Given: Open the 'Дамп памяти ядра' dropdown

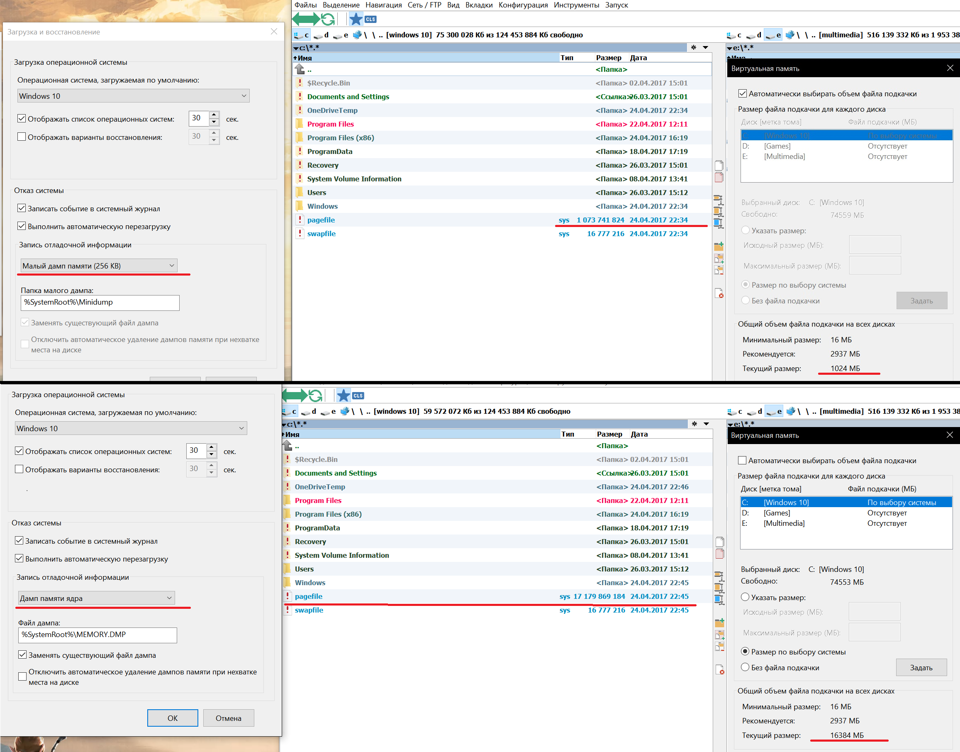Looking at the screenshot, I should (96, 598).
